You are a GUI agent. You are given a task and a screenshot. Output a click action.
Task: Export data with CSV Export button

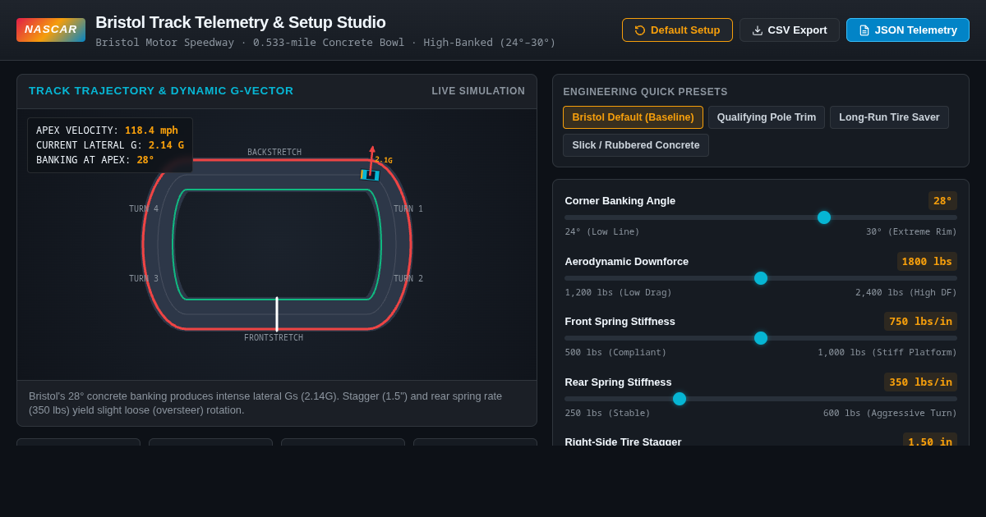tap(790, 30)
